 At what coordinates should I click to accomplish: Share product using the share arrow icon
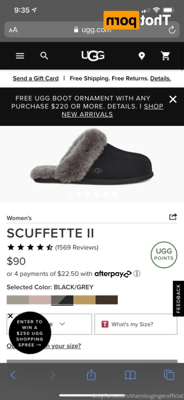click(x=173, y=217)
